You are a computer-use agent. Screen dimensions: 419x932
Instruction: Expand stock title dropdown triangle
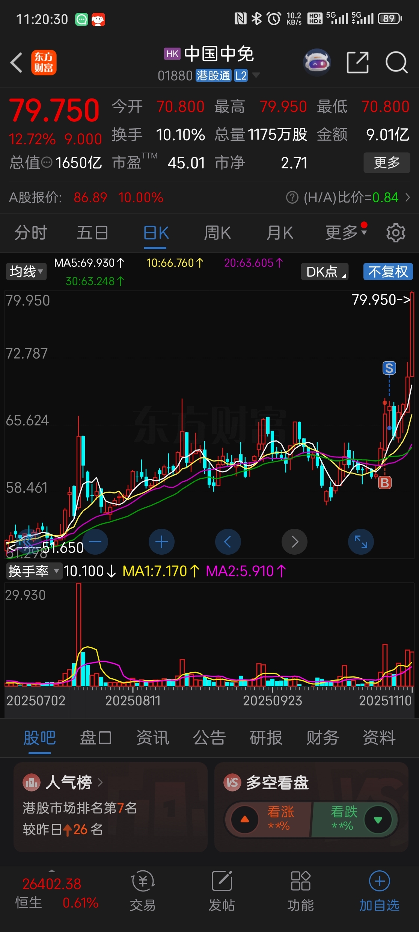[x=256, y=75]
